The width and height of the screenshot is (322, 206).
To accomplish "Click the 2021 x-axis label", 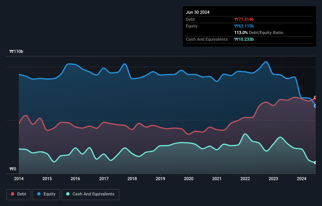I will pos(217,179).
